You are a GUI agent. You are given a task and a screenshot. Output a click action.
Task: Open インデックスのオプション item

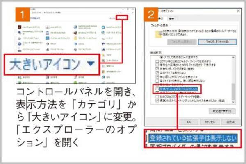(x=28, y=38)
